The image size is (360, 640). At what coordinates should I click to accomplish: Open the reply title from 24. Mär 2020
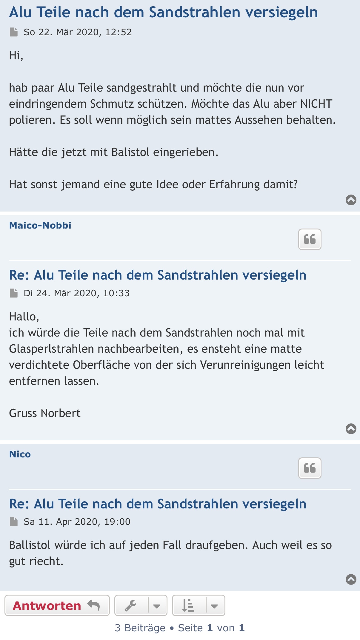tap(158, 275)
